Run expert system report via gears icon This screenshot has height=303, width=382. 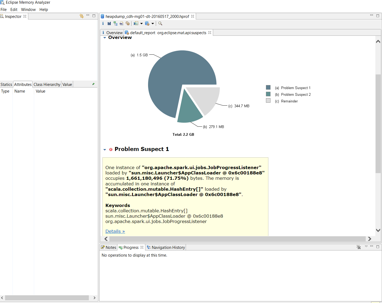coord(128,23)
